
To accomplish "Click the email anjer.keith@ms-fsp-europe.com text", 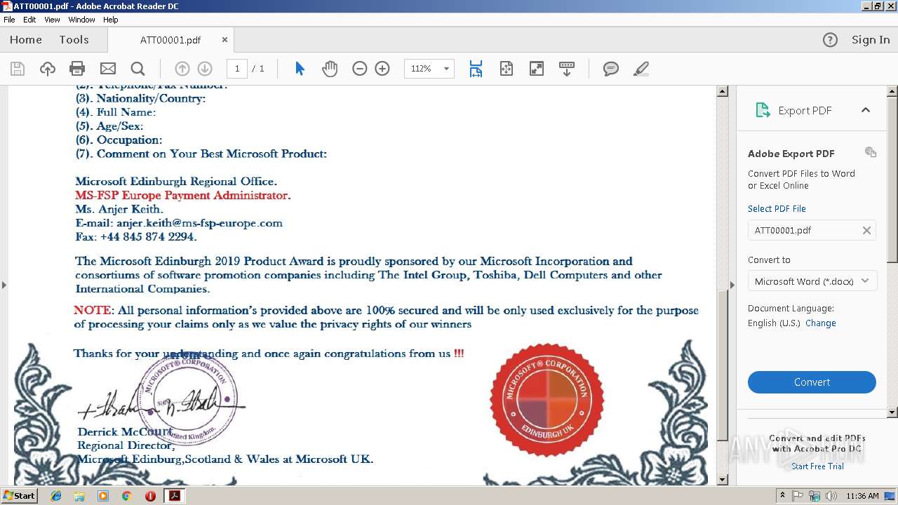I will click(x=199, y=223).
